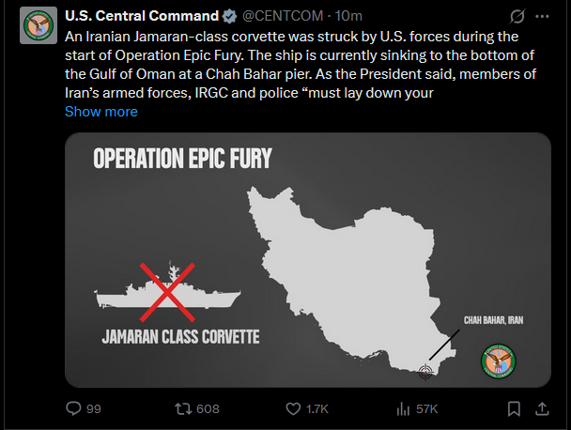Image resolution: width=571 pixels, height=430 pixels.
Task: Click the U.S. Central Command profile avatar
Action: (37, 25)
